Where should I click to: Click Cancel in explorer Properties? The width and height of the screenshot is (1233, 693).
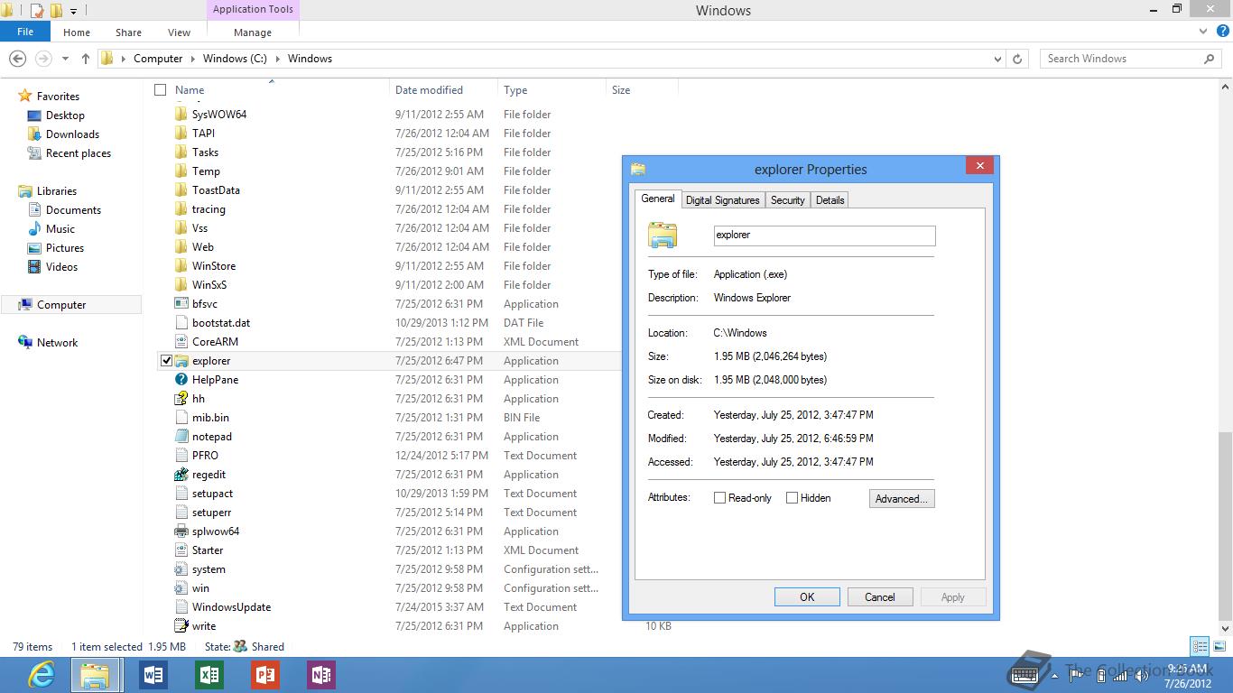(x=880, y=596)
